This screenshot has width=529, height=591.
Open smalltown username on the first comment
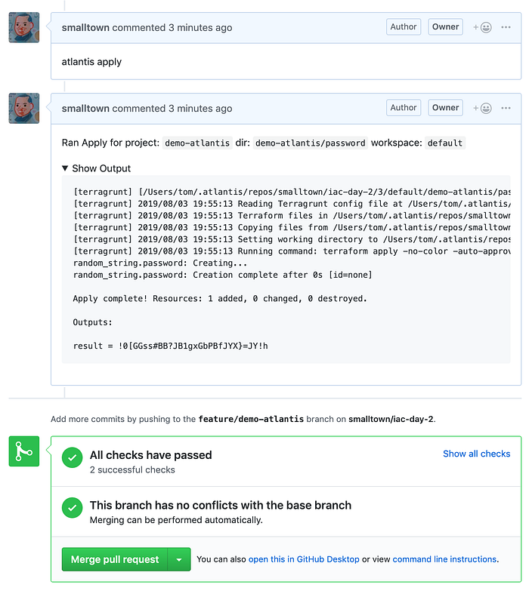[85, 27]
